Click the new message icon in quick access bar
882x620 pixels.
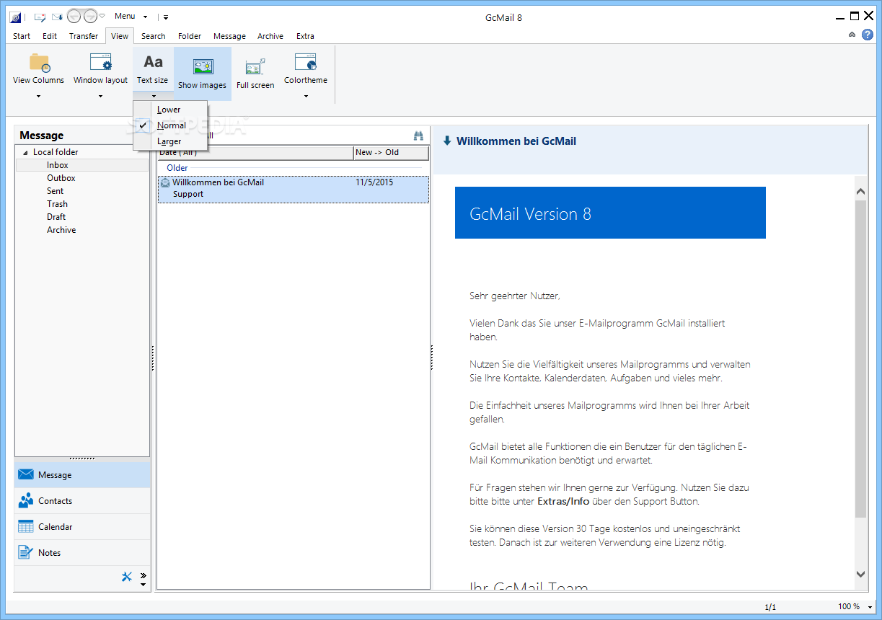(40, 17)
